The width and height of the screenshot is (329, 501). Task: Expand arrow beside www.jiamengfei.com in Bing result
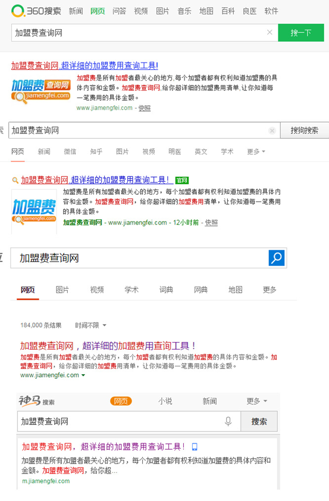click(83, 375)
